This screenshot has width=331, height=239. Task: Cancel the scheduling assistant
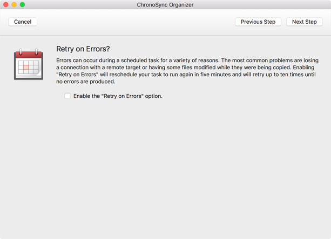pyautogui.click(x=23, y=22)
